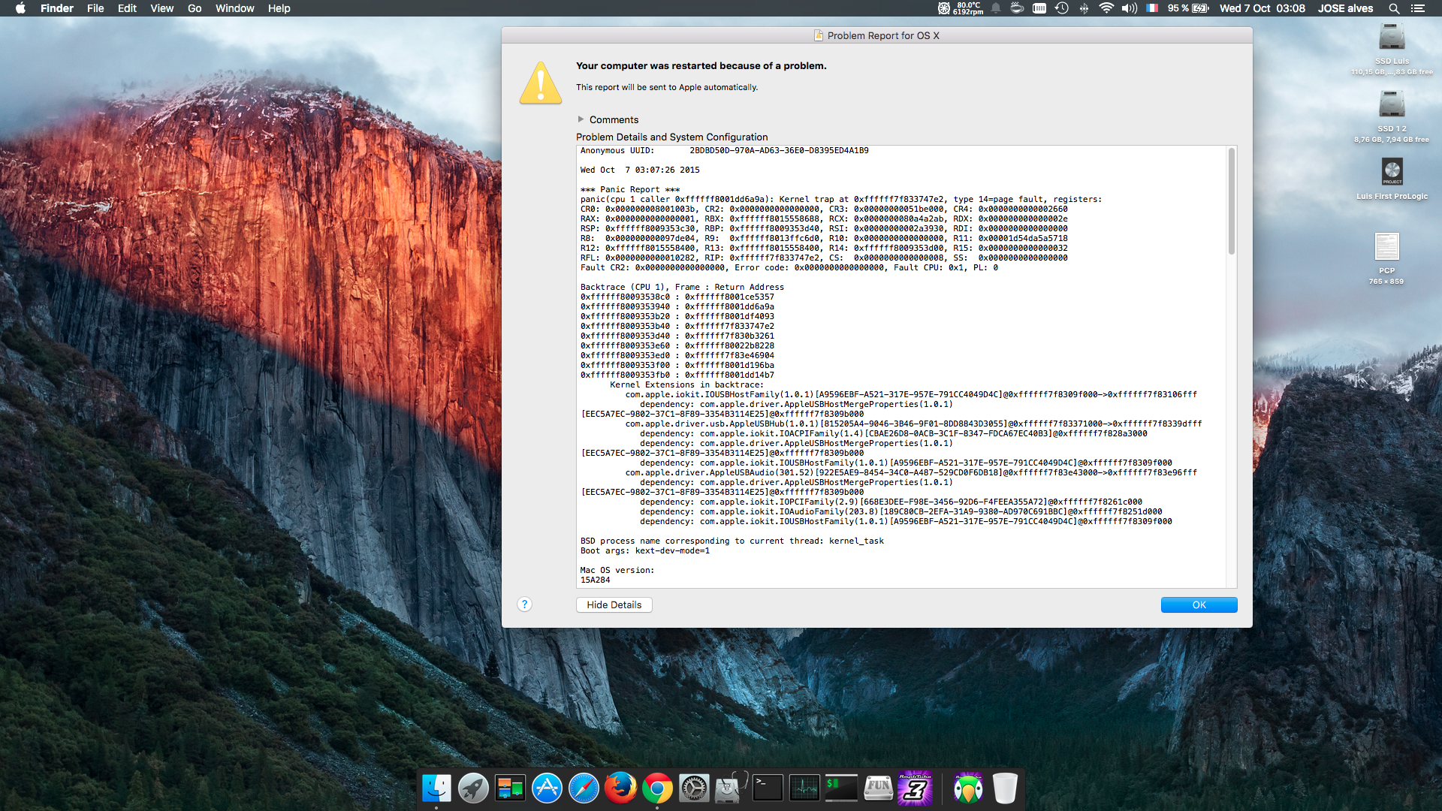Launch Google Chrome from the Dock
Image resolution: width=1442 pixels, height=811 pixels.
tap(657, 788)
